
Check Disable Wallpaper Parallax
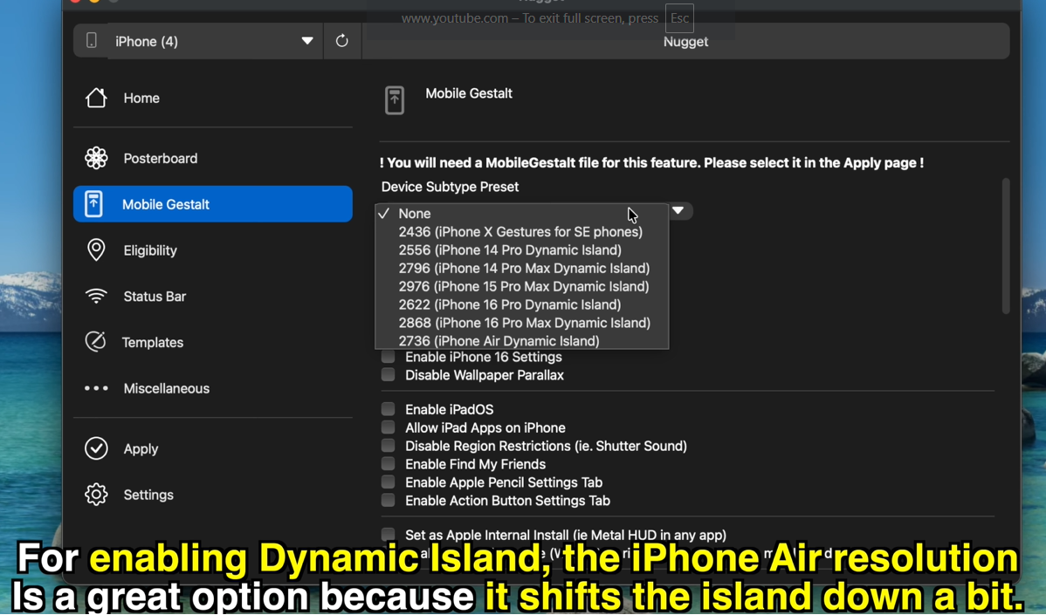(x=388, y=374)
